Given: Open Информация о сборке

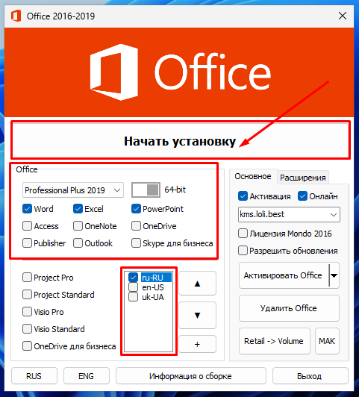Looking at the screenshot, I should (x=190, y=376).
